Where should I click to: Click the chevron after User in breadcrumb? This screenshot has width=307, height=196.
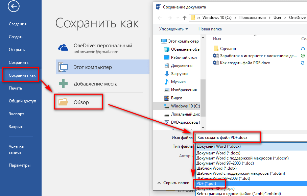coord(285,17)
